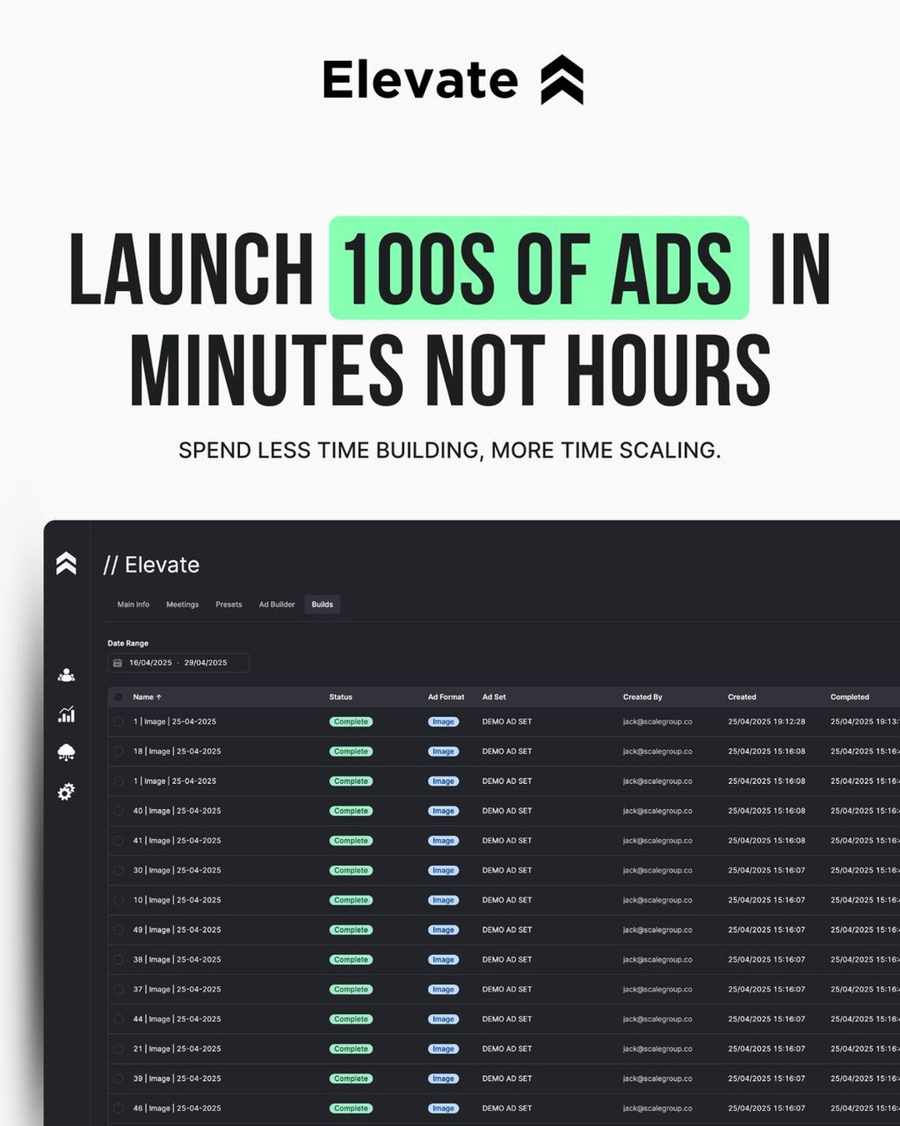The width and height of the screenshot is (900, 1126).
Task: Click the Builds tab
Action: coord(322,605)
